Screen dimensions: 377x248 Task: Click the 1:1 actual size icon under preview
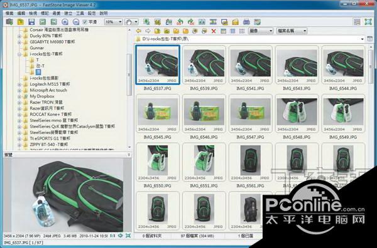(112, 235)
